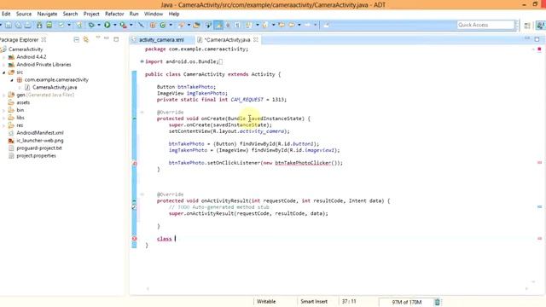
Task: Select ic_launcher-web.png file
Action: tap(40, 141)
